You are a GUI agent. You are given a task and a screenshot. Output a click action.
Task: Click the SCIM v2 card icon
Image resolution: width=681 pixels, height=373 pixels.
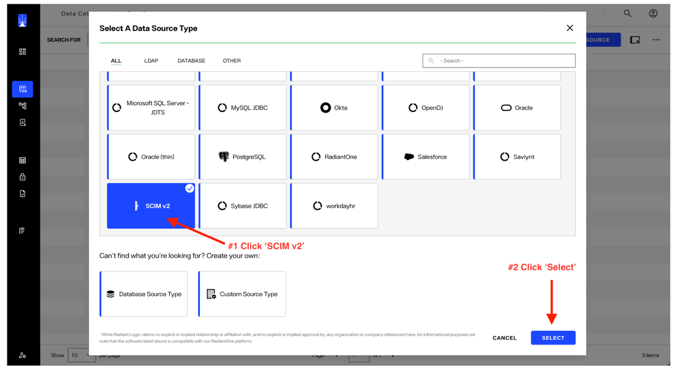point(136,205)
